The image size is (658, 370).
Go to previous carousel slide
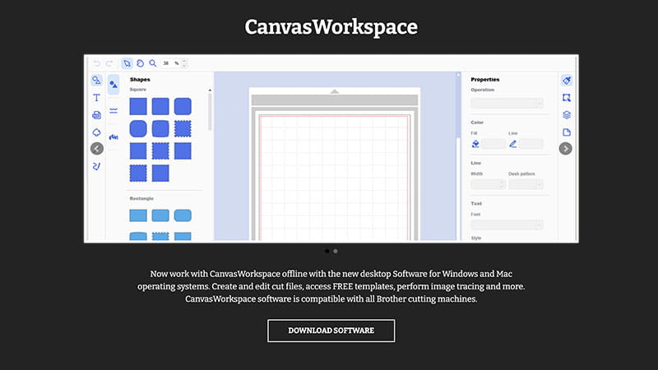click(97, 149)
